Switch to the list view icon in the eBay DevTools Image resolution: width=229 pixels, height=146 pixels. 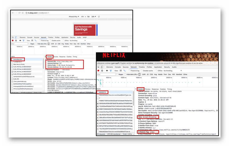32,41
